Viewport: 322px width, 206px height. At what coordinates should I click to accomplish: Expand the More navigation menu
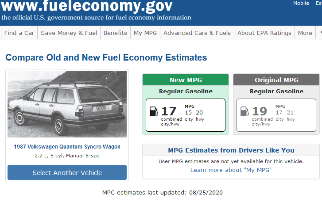(305, 33)
